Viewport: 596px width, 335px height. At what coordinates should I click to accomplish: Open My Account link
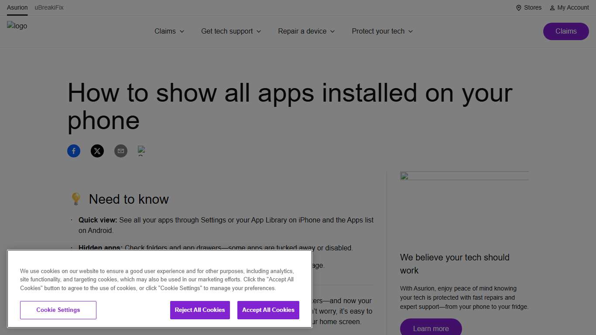[573, 7]
